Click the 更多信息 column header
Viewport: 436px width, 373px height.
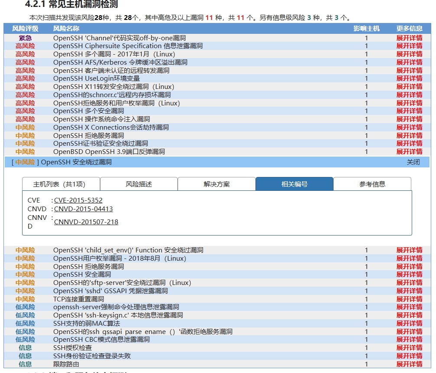pyautogui.click(x=409, y=28)
